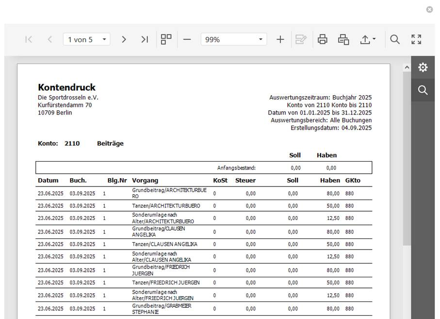Open the 99% zoom level dropdown
Screen dimensions: 440x319
click(x=233, y=40)
